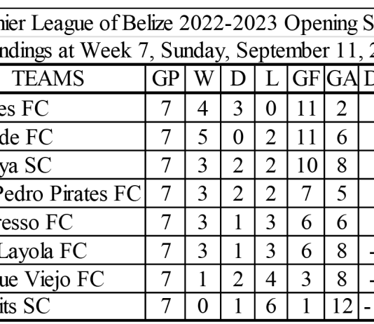
Task: Click wins value 0 in last row
Action: [x=203, y=306]
